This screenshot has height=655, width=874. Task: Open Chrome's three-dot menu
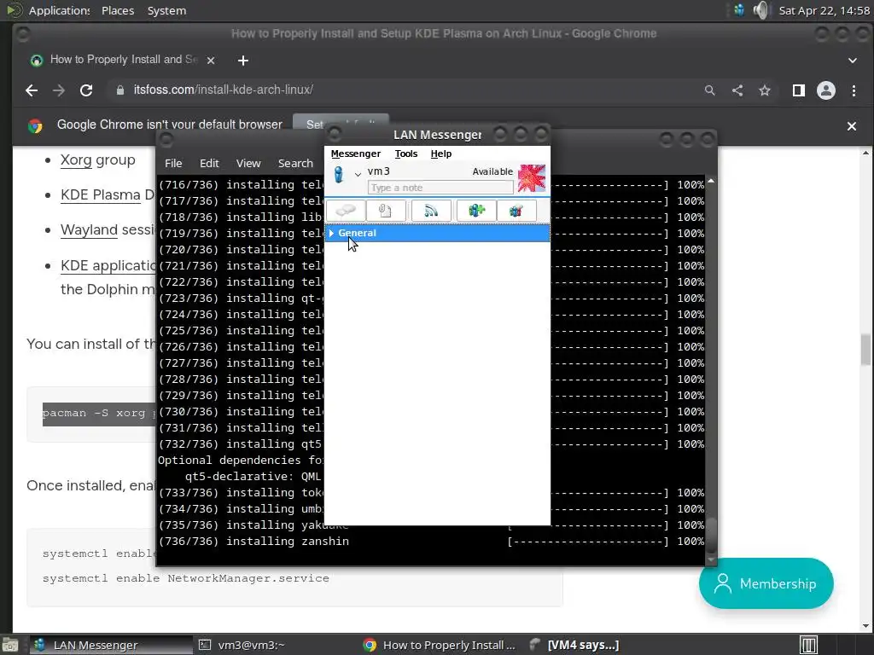[x=854, y=90]
